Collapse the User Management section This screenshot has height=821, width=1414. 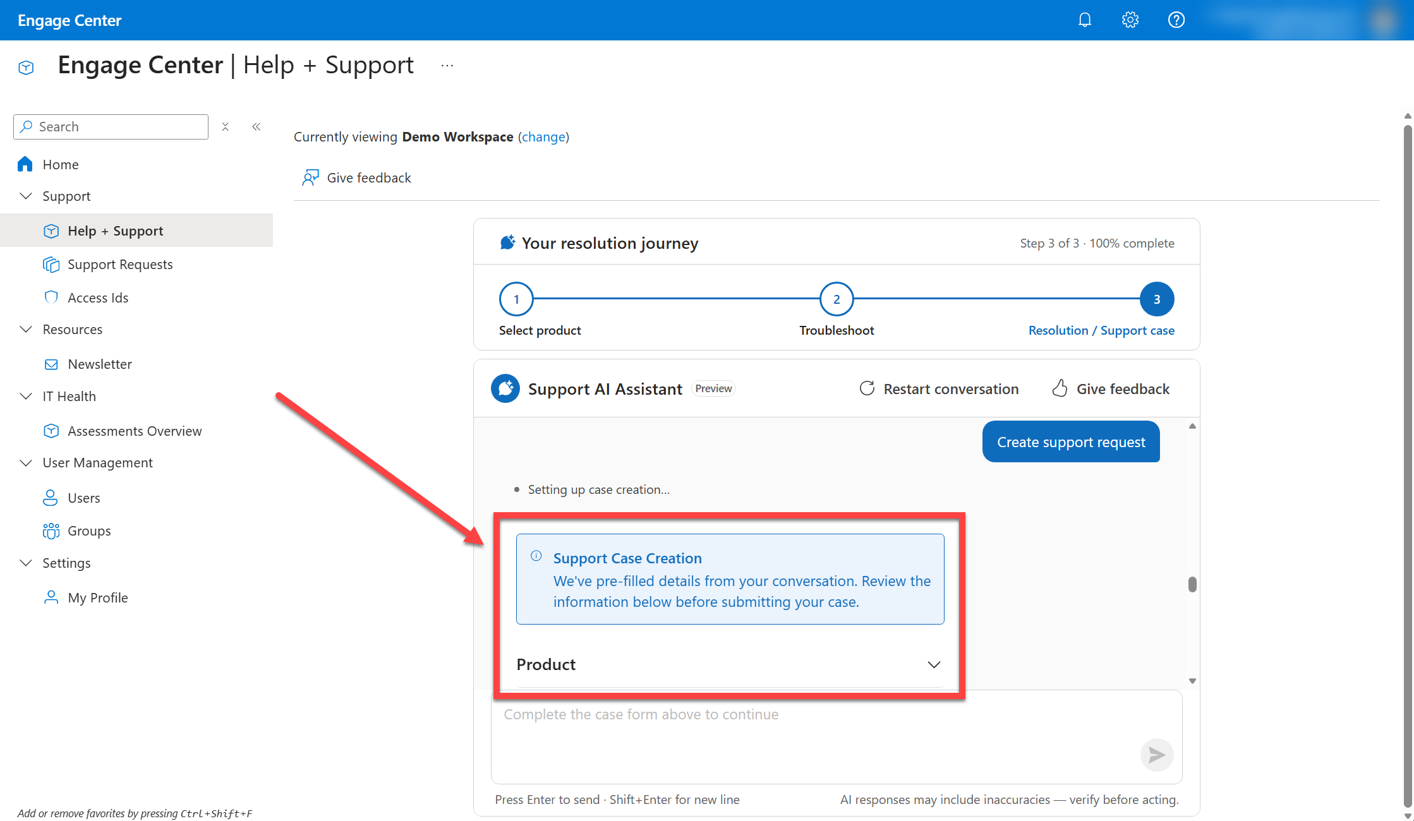pyautogui.click(x=26, y=463)
